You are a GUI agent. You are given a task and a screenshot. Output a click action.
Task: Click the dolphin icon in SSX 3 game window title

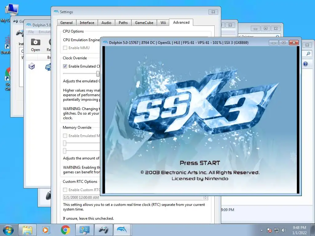[x=106, y=42]
